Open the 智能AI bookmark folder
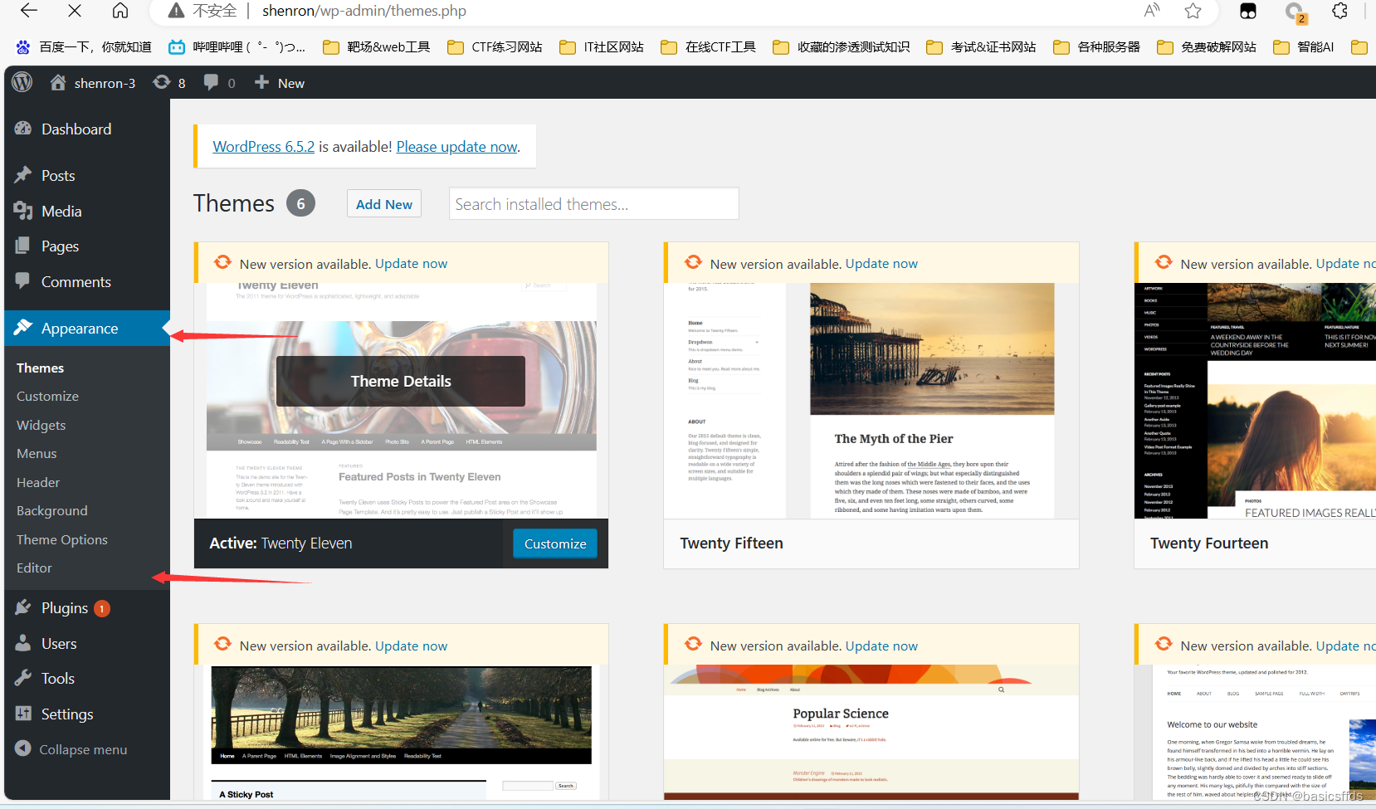Image resolution: width=1376 pixels, height=809 pixels. (1304, 47)
